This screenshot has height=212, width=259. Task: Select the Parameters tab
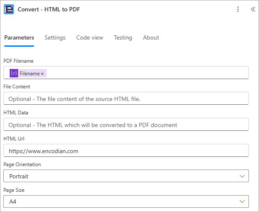tap(19, 38)
